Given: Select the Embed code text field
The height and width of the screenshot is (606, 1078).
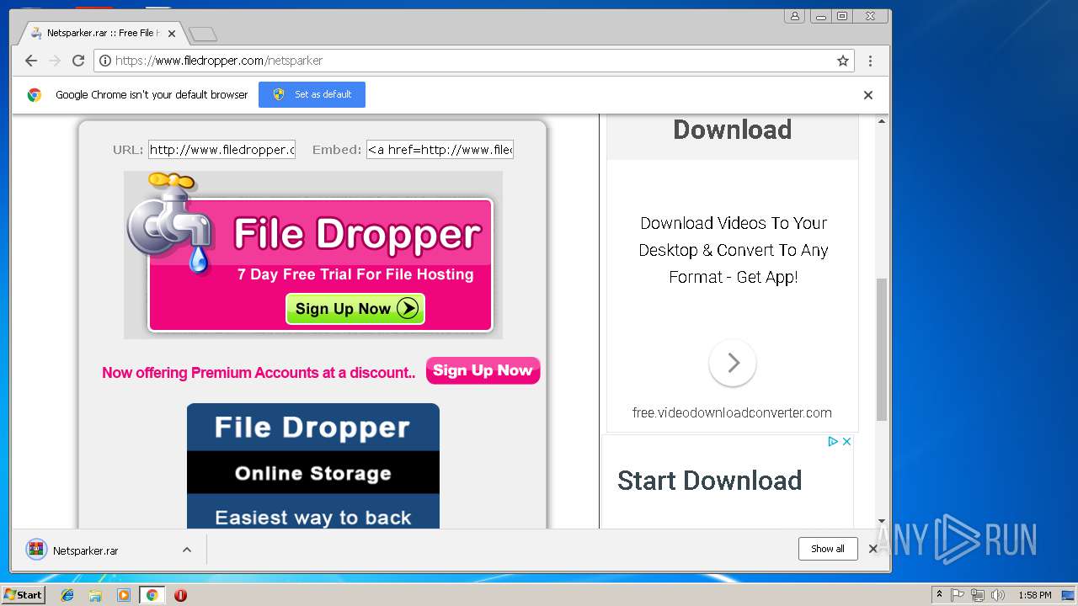Looking at the screenshot, I should pos(440,150).
